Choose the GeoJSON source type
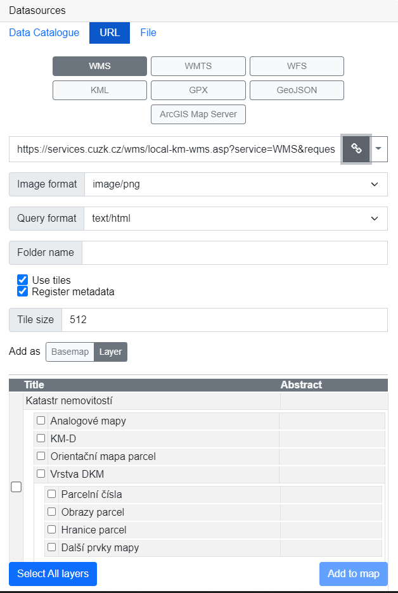This screenshot has width=398, height=593. point(297,90)
